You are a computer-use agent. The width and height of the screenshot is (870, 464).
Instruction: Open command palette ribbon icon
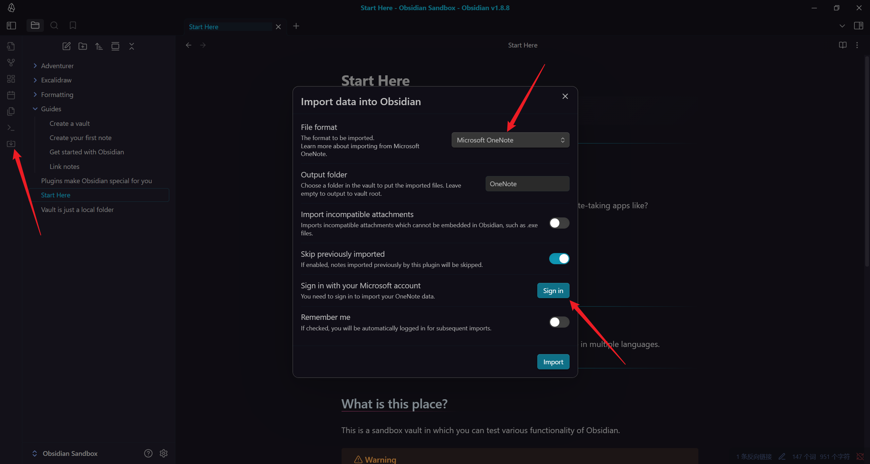(11, 128)
